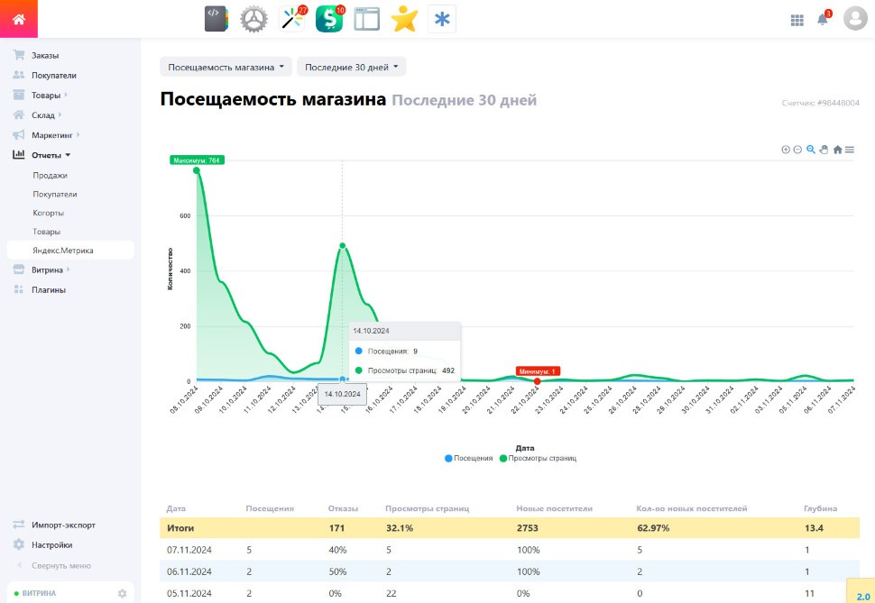
Task: Open the green dollar app icon
Action: point(330,19)
